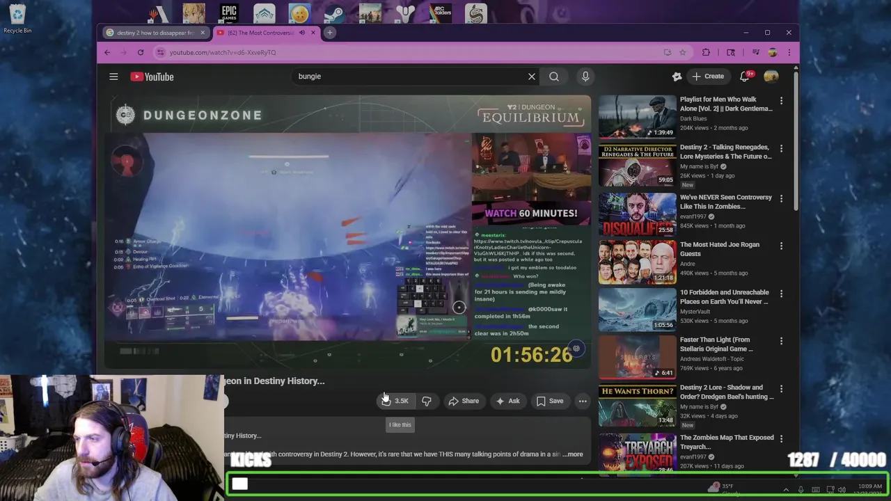
Task: Reload the page with the refresh icon
Action: [x=141, y=52]
